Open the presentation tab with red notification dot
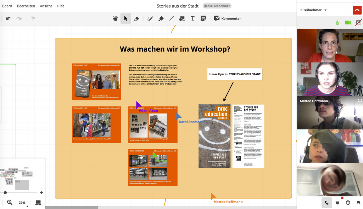This screenshot has height=209, width=363. (x=337, y=203)
